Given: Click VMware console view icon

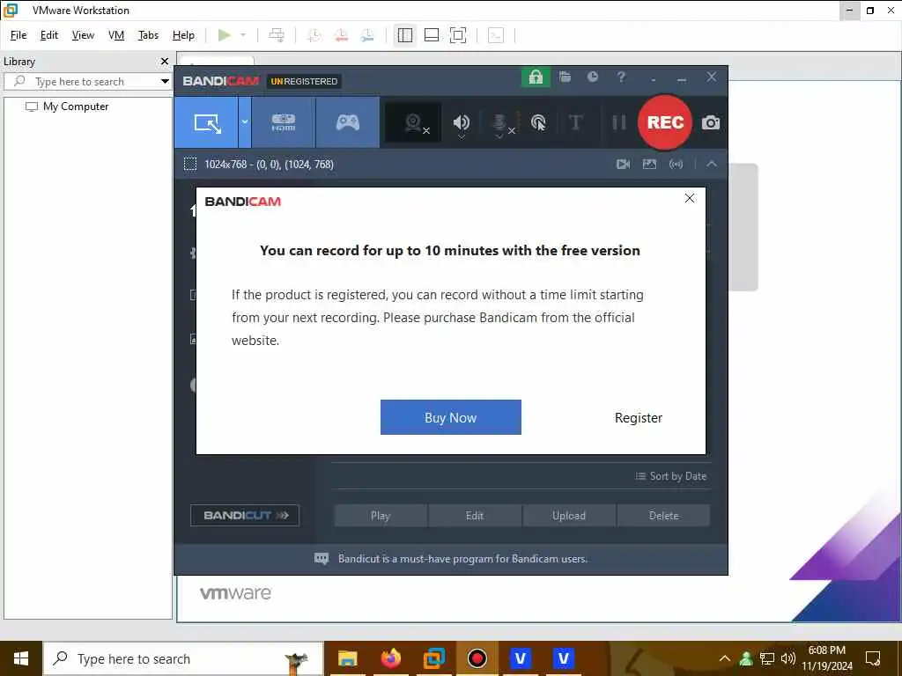Looking at the screenshot, I should [x=495, y=35].
